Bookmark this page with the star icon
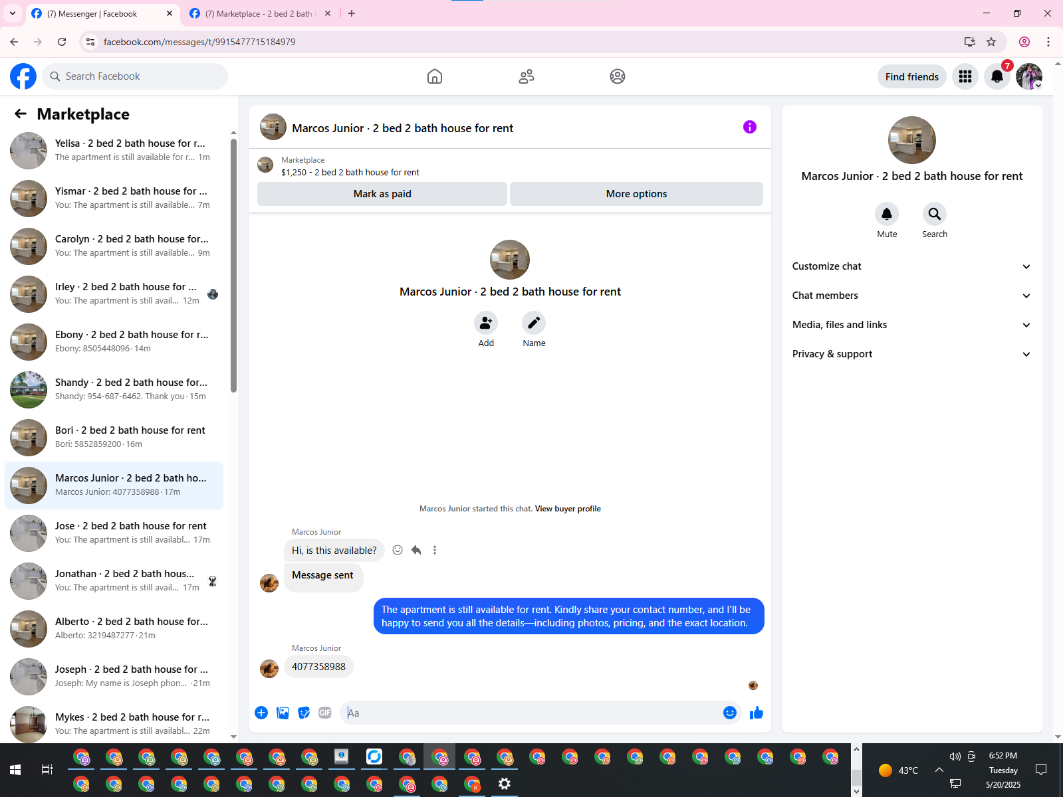The width and height of the screenshot is (1063, 797). [x=991, y=42]
